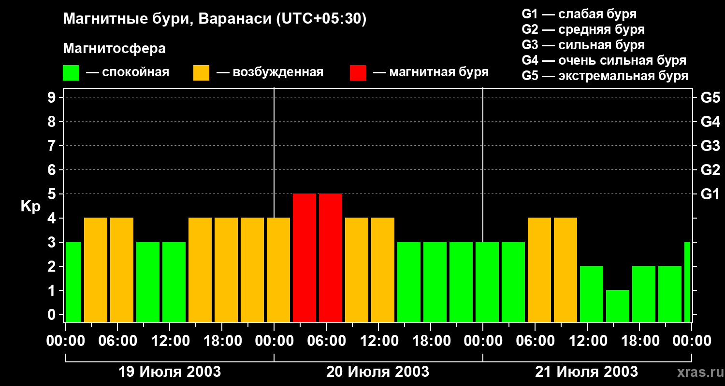This screenshot has width=725, height=386.
Task: Click the G1 label on the right axis
Action: (710, 194)
